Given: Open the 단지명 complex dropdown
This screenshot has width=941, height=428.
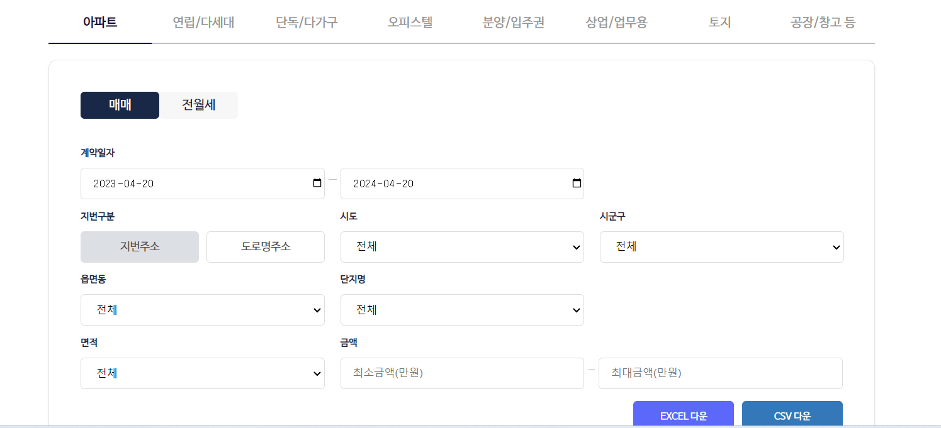Looking at the screenshot, I should [x=462, y=310].
